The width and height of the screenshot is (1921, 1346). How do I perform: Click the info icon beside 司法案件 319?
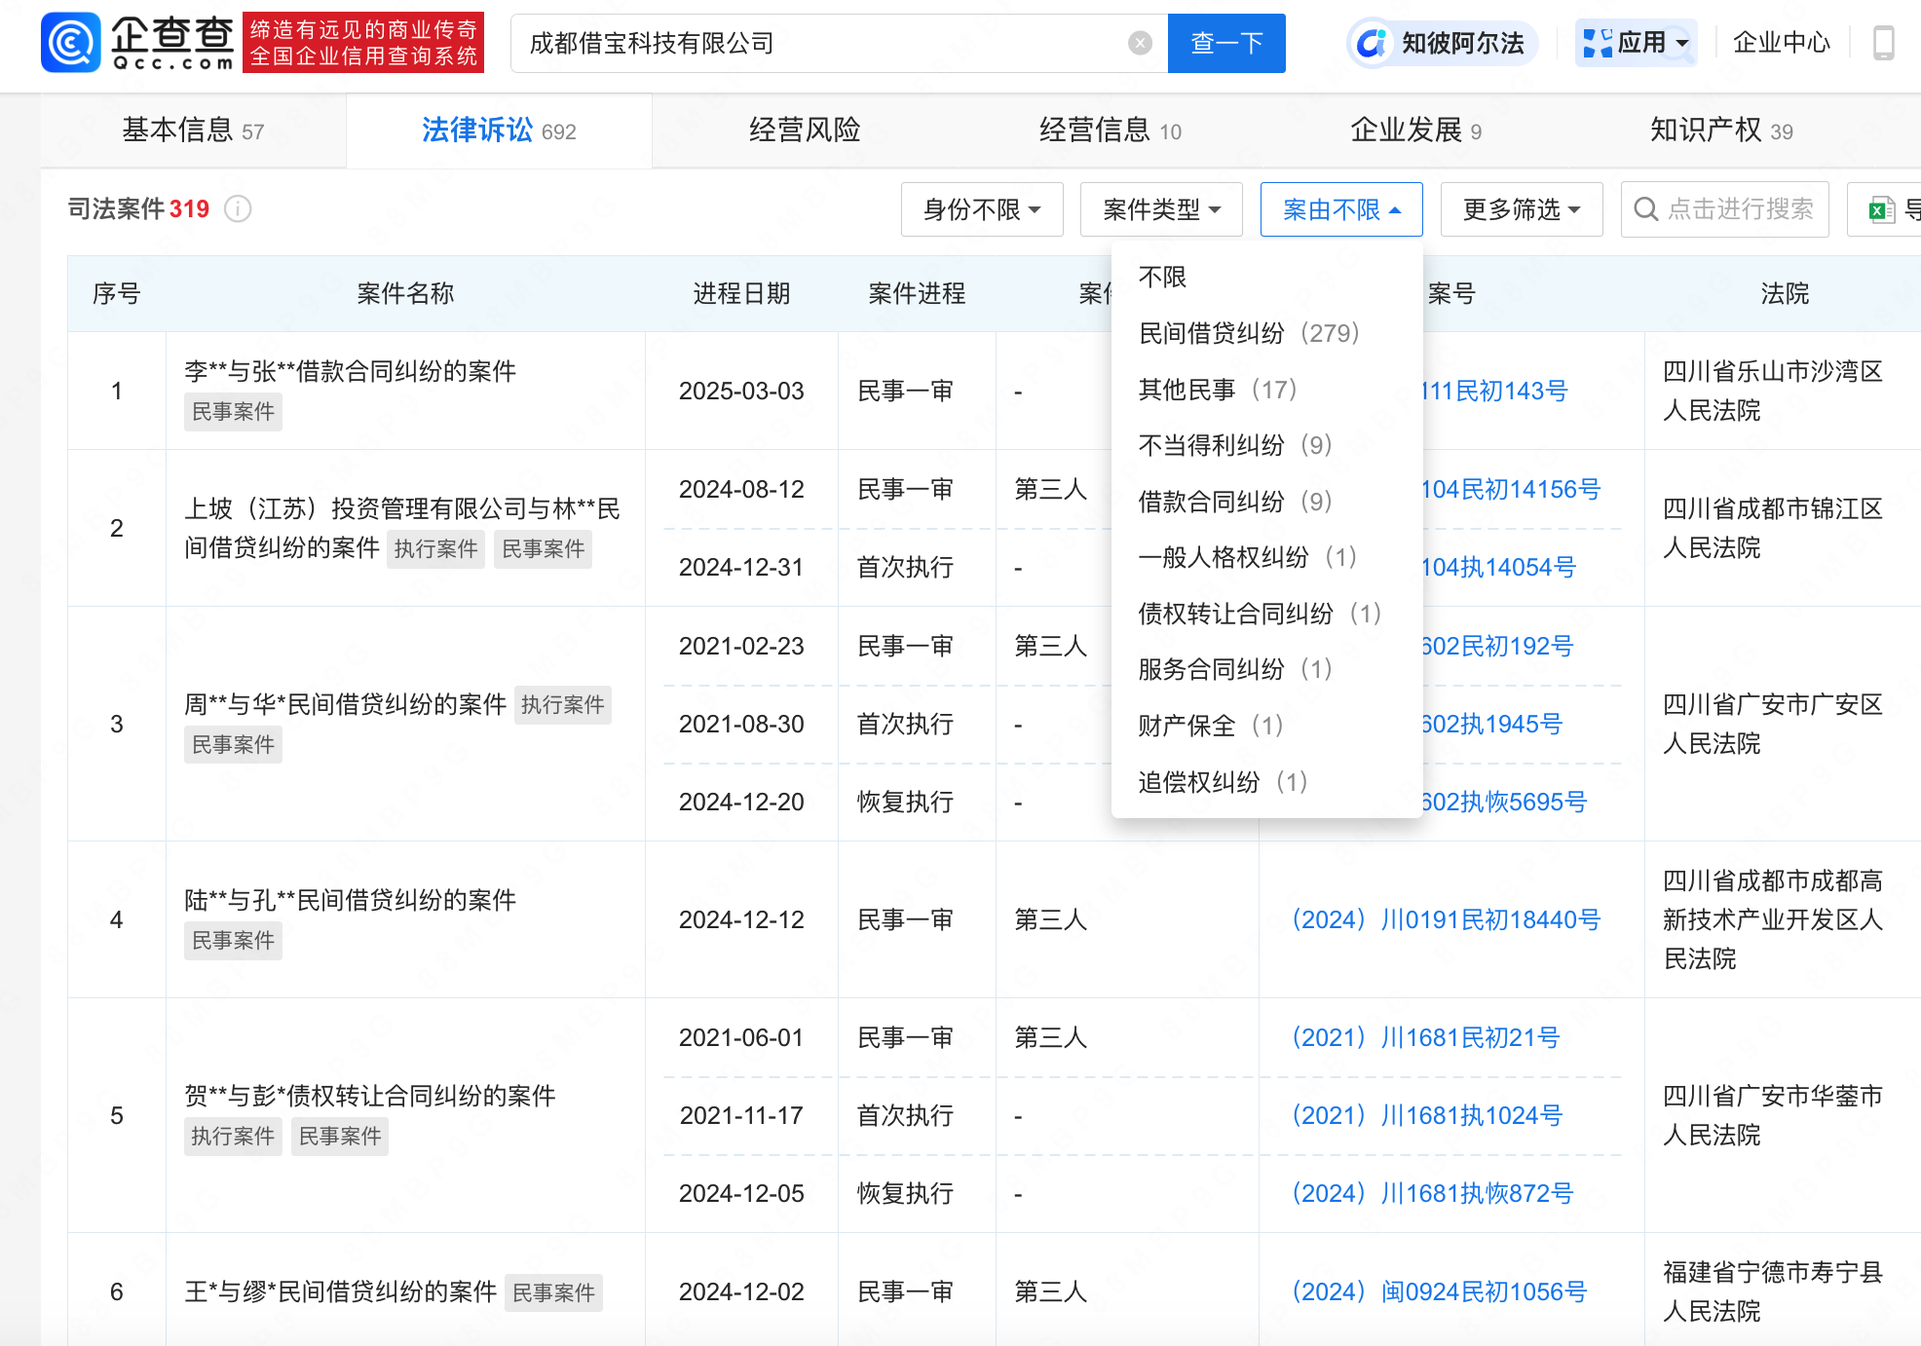click(x=239, y=209)
